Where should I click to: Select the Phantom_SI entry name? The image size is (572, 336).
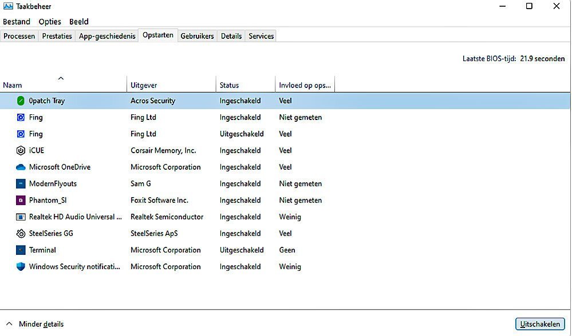tap(48, 200)
